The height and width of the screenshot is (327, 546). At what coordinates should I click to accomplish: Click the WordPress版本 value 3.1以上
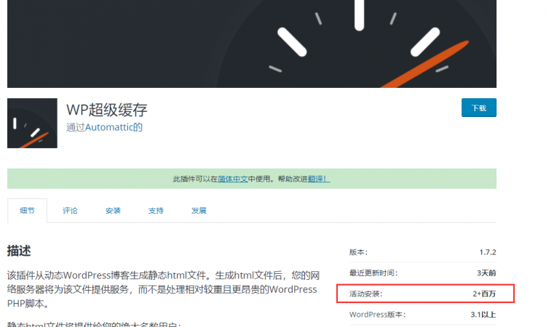pyautogui.click(x=483, y=315)
